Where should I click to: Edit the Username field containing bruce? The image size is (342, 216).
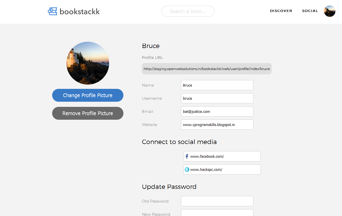tap(217, 98)
